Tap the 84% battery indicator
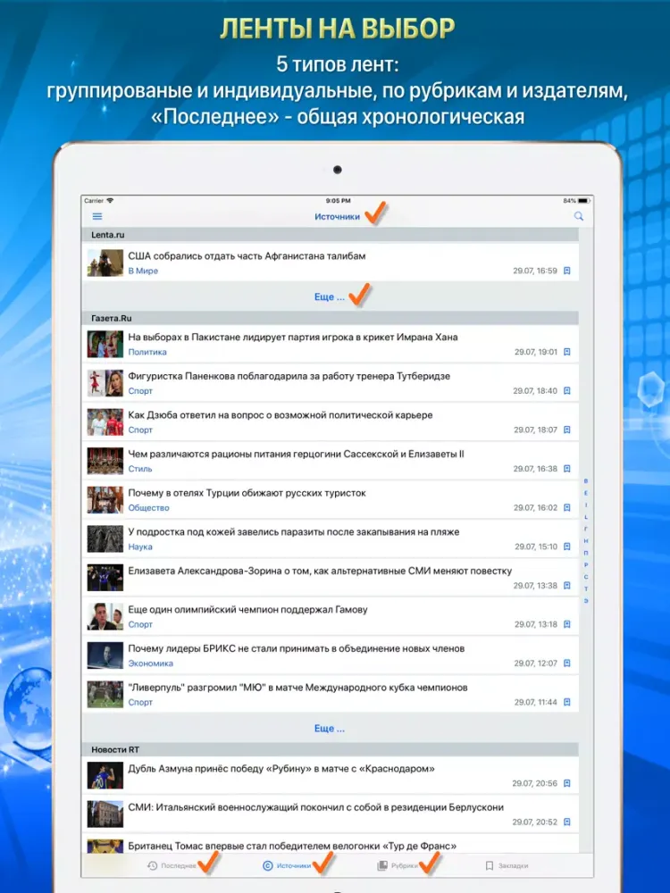Image resolution: width=670 pixels, height=893 pixels. point(576,201)
